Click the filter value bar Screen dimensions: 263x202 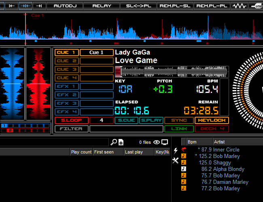point(126,129)
